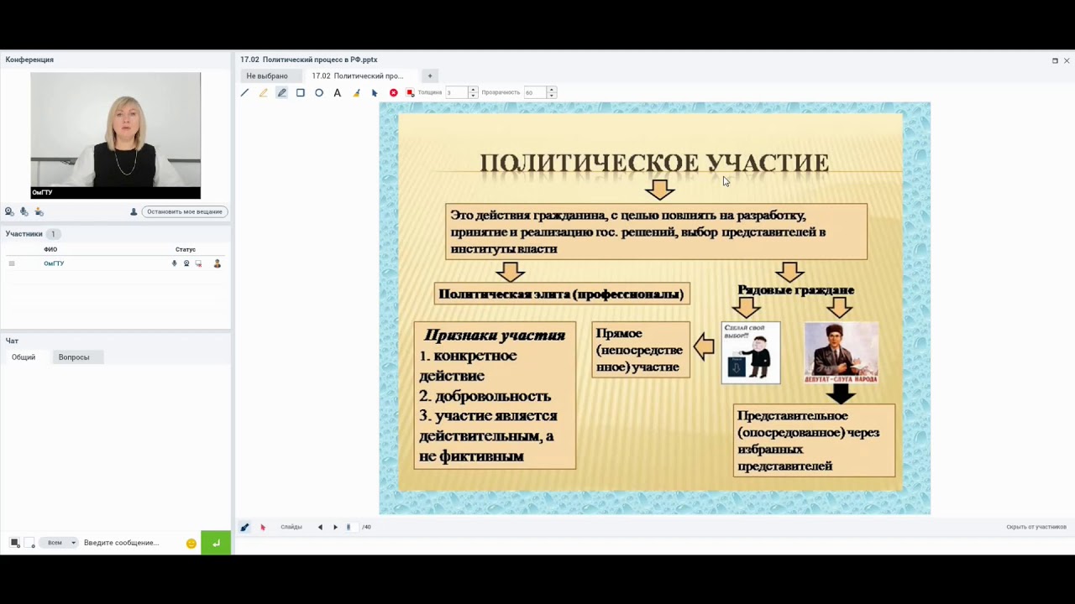Click the Чат panel header

coord(12,341)
